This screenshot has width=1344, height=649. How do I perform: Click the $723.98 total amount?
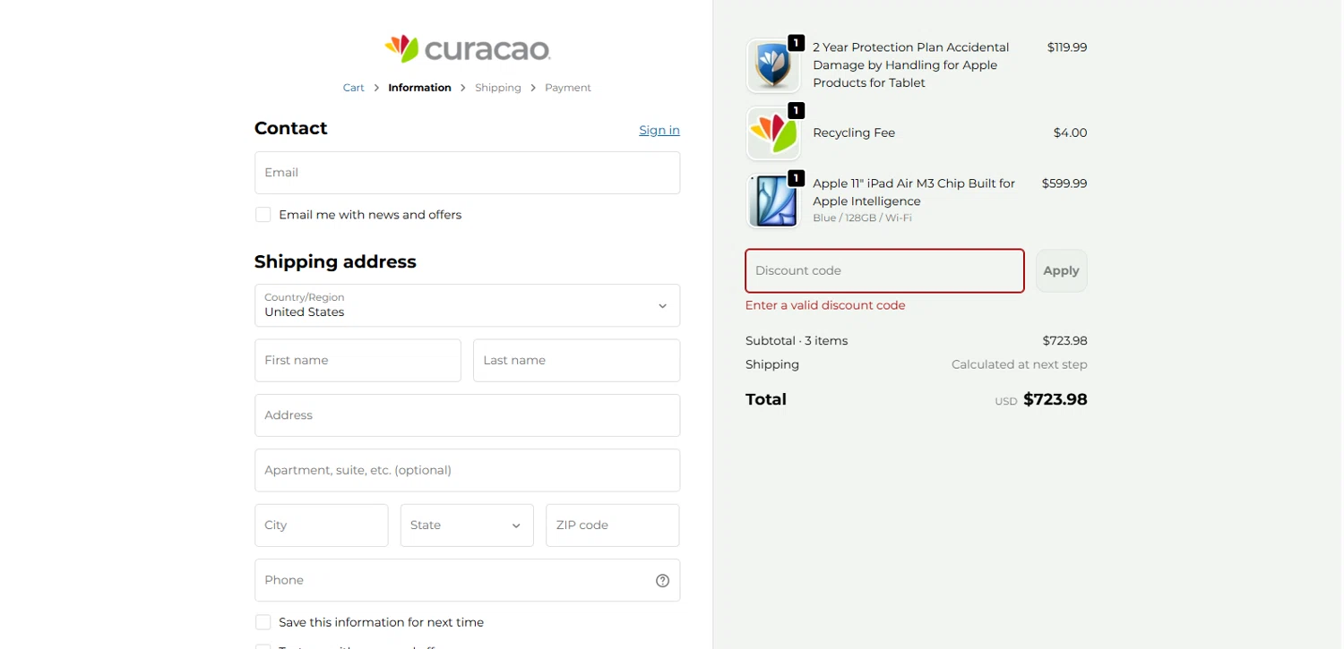pyautogui.click(x=1055, y=399)
